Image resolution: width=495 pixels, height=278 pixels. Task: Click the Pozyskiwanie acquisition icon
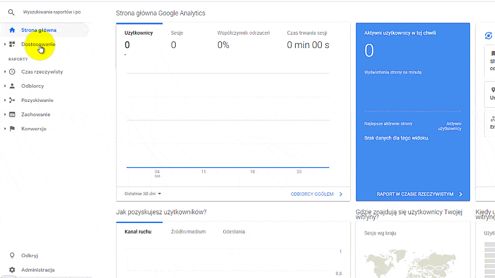point(12,100)
